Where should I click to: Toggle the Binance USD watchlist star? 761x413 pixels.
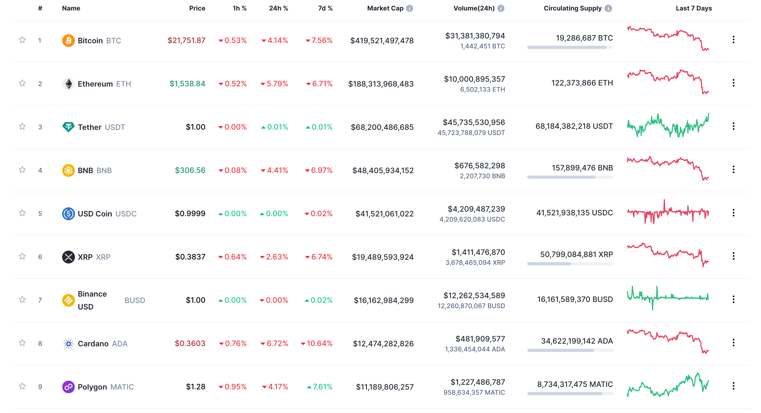(x=22, y=300)
